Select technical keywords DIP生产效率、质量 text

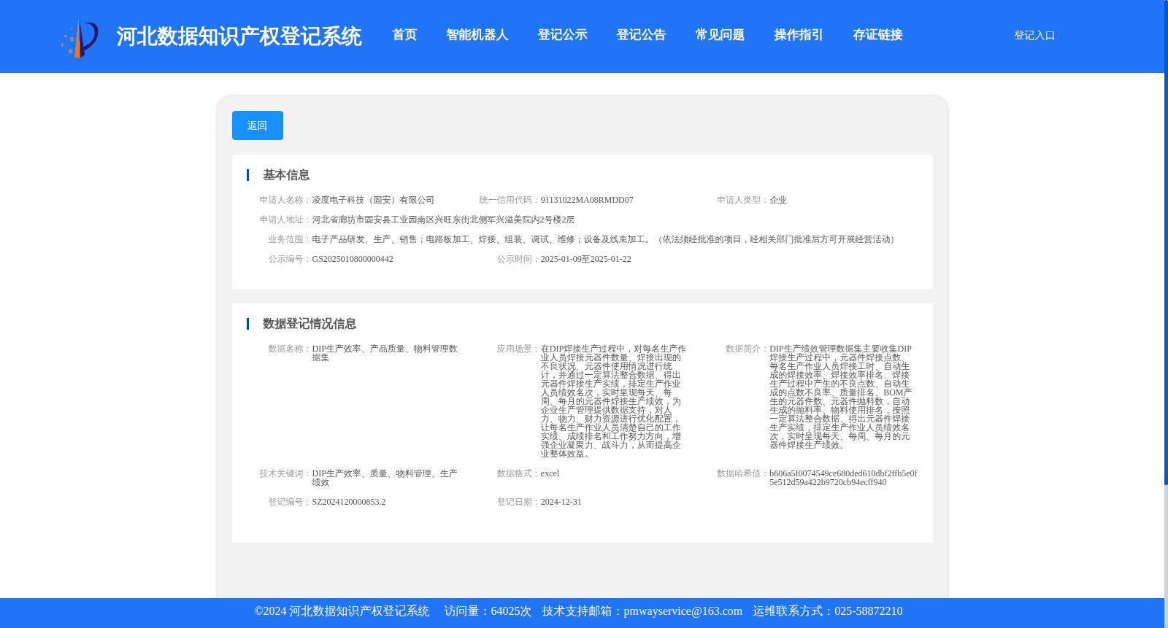(x=385, y=478)
